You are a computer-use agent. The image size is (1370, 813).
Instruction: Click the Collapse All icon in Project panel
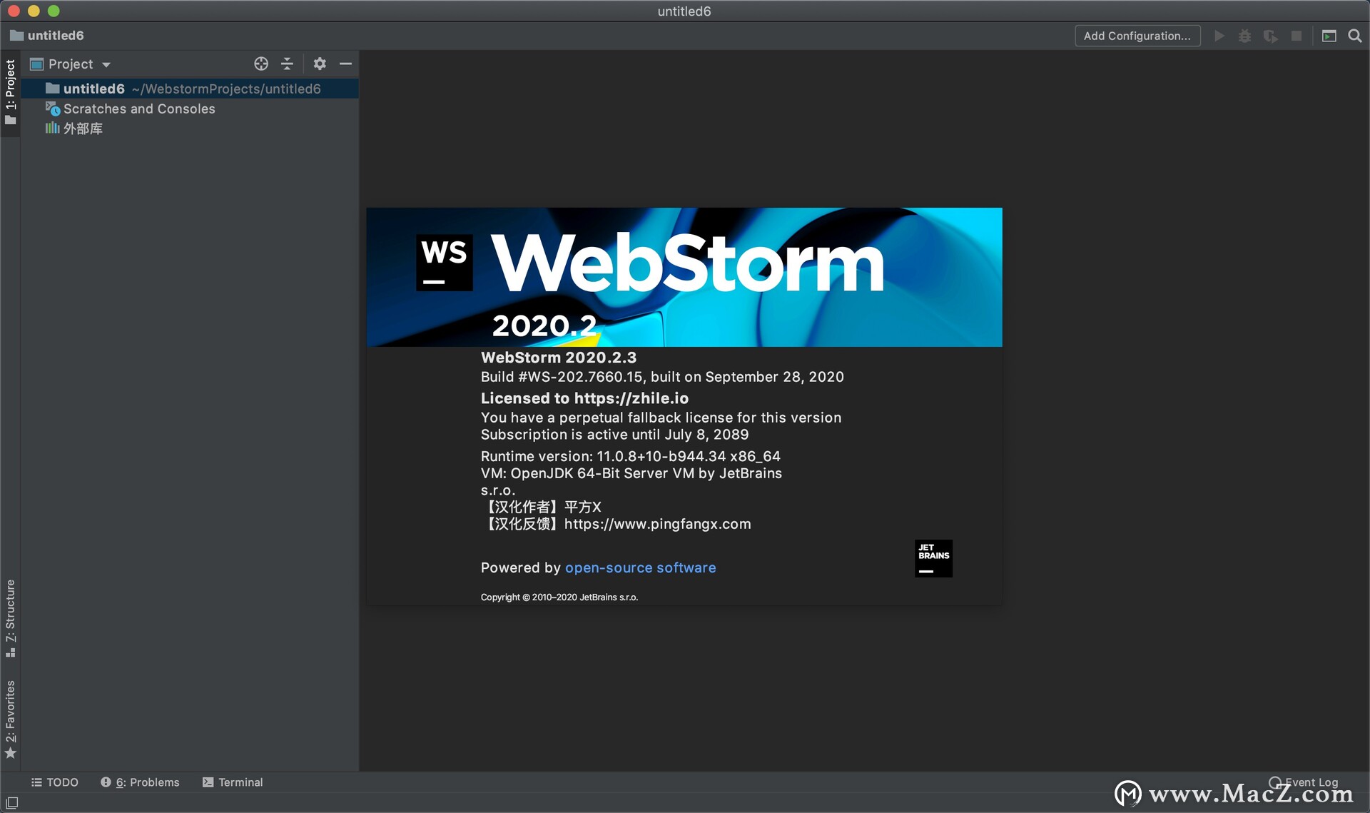point(287,64)
